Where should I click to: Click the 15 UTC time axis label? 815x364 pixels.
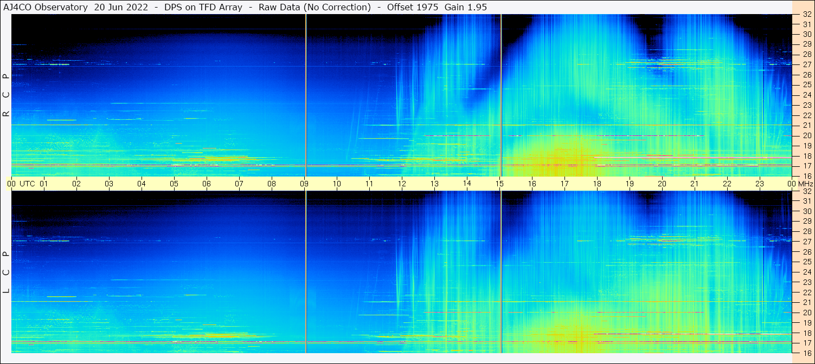point(499,184)
